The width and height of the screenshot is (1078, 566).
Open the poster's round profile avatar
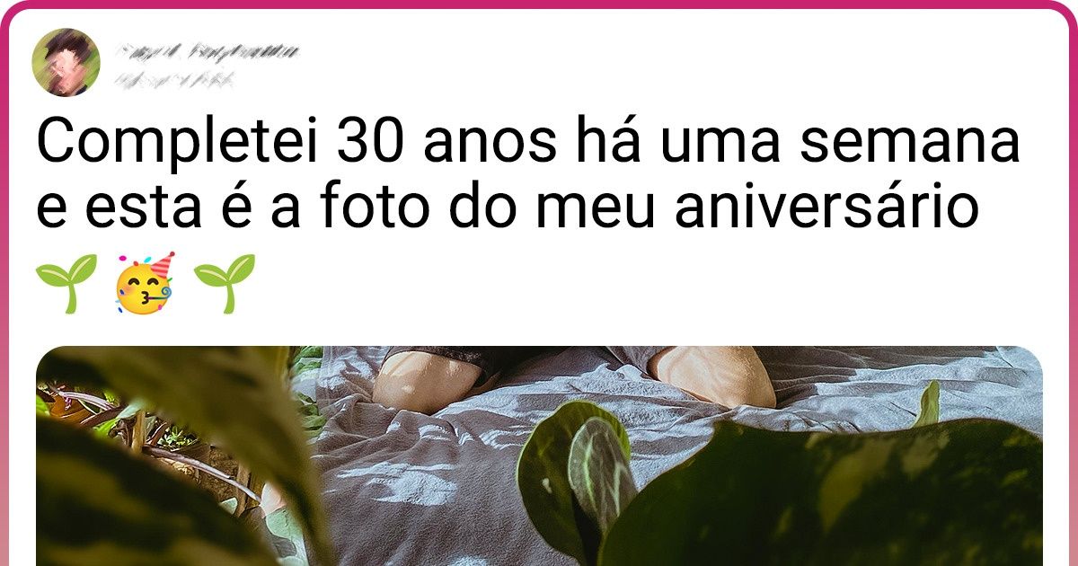66,62
